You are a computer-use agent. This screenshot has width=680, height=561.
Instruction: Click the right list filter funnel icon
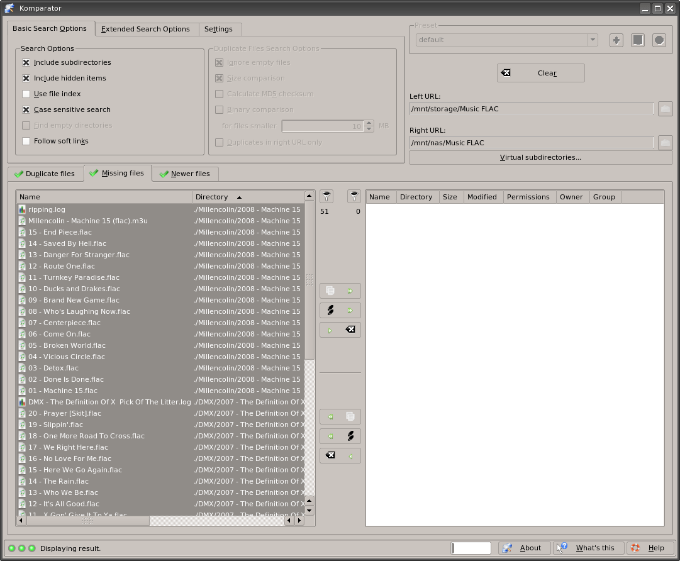[354, 196]
